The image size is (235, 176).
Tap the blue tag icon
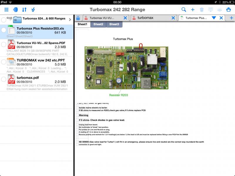pyautogui.click(x=15, y=10)
